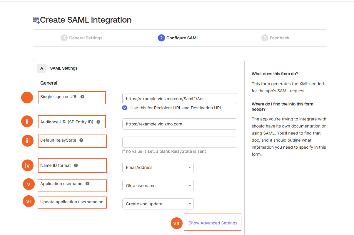
Task: Click into the Single sign-on URL field
Action: 180,99
